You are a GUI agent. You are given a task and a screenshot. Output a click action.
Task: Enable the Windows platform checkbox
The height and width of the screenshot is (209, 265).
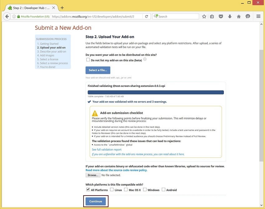145,190
